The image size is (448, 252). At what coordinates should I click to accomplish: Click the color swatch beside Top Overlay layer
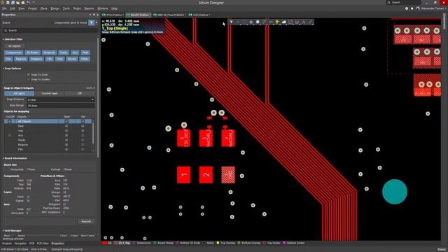point(218,243)
